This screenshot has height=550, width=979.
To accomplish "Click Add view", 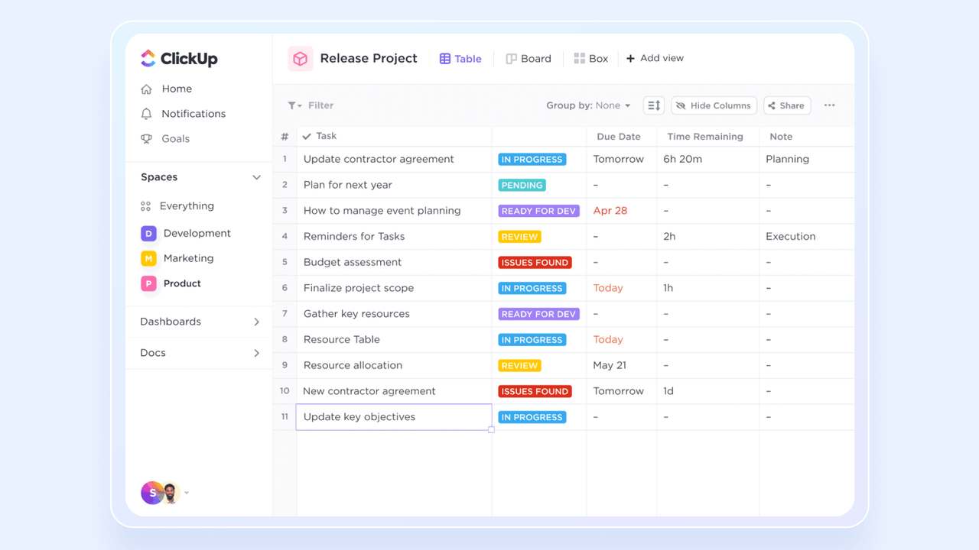I will click(x=655, y=58).
